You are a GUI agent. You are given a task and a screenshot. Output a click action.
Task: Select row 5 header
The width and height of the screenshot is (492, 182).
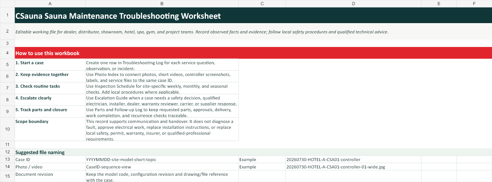coord(7,65)
